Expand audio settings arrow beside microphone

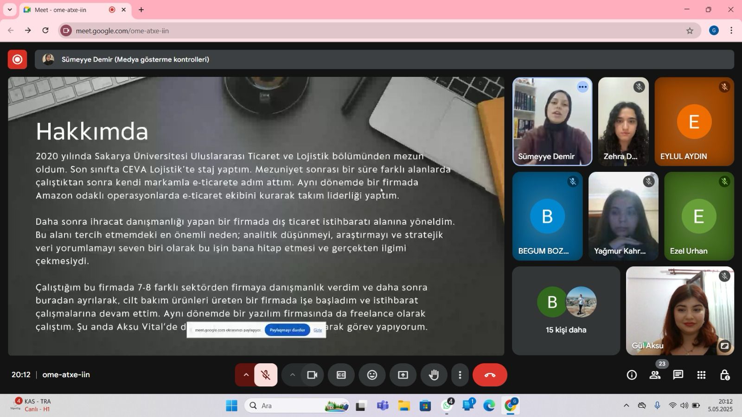click(246, 375)
